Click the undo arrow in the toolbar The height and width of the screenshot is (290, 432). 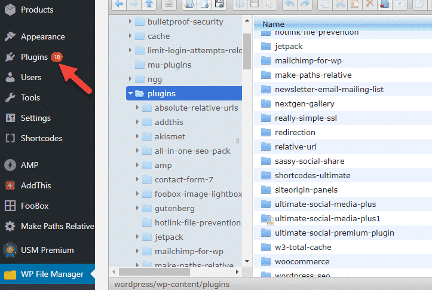point(290,4)
